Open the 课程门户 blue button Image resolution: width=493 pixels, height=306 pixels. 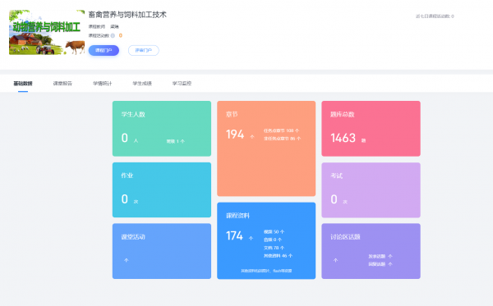tap(104, 51)
